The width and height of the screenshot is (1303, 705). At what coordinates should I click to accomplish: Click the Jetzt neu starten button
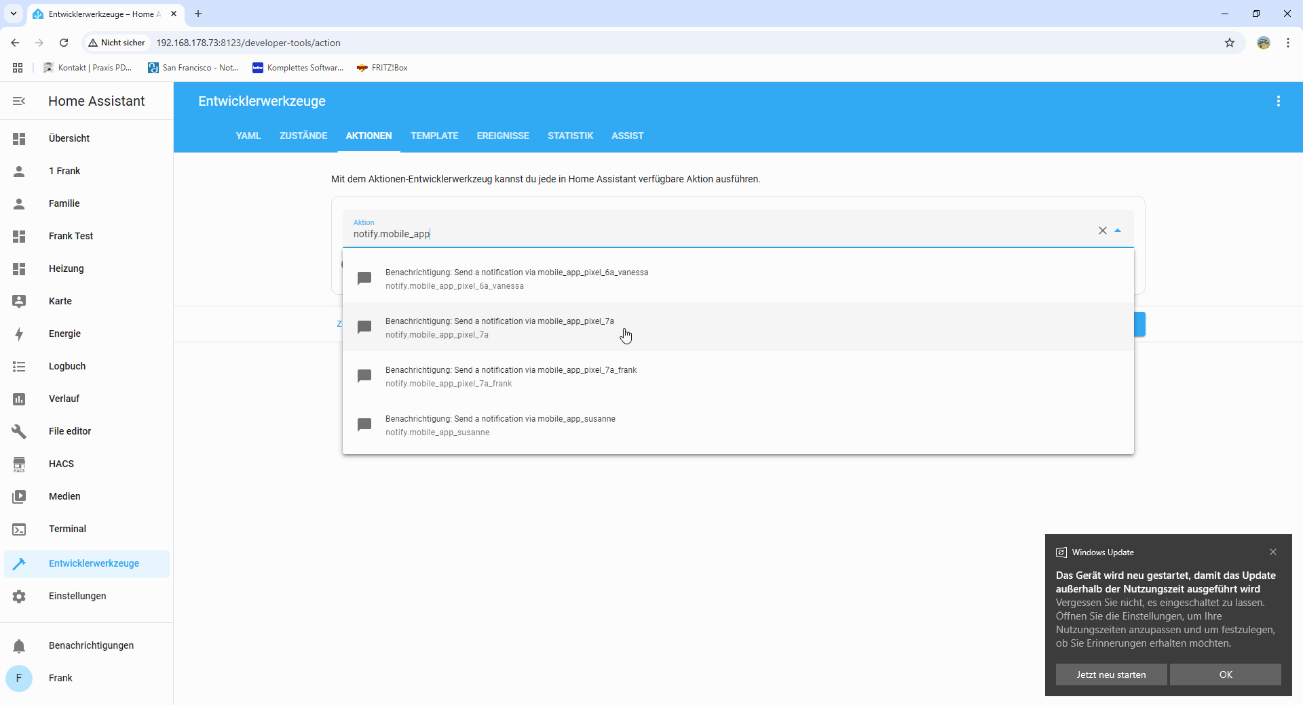coord(1111,674)
